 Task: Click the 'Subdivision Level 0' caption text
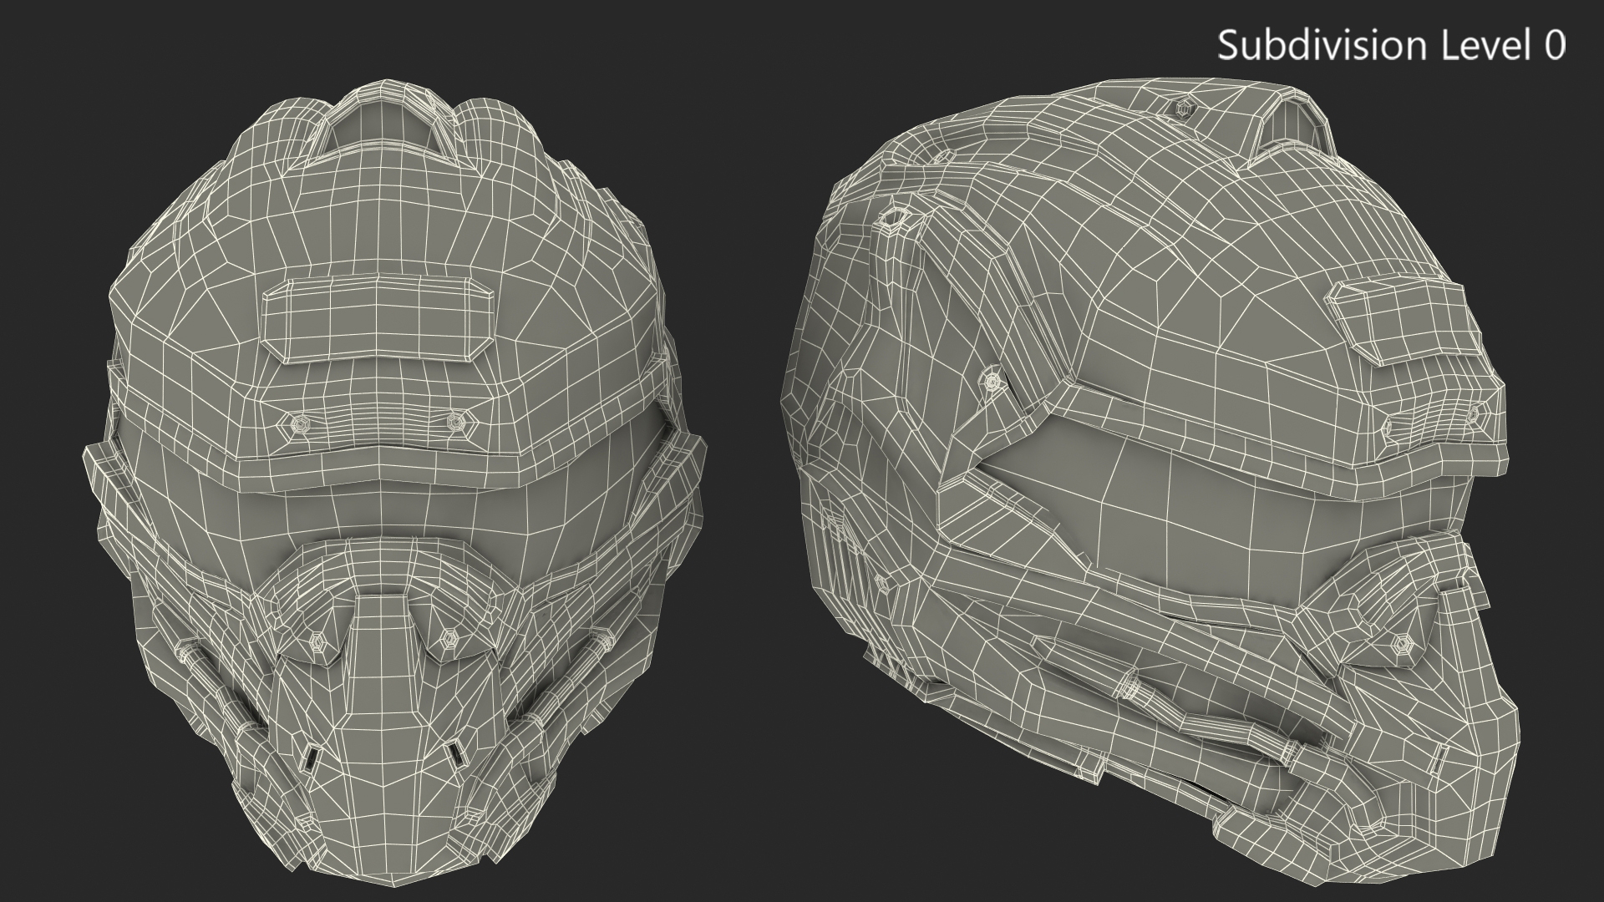pyautogui.click(x=1391, y=44)
